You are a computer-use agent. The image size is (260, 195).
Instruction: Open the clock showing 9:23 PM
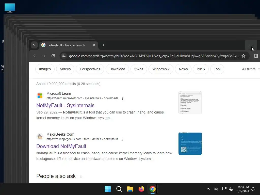pyautogui.click(x=243, y=189)
